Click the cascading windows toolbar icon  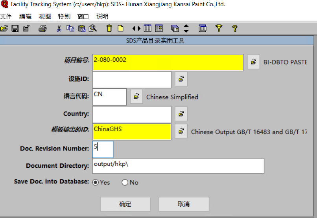175,28
